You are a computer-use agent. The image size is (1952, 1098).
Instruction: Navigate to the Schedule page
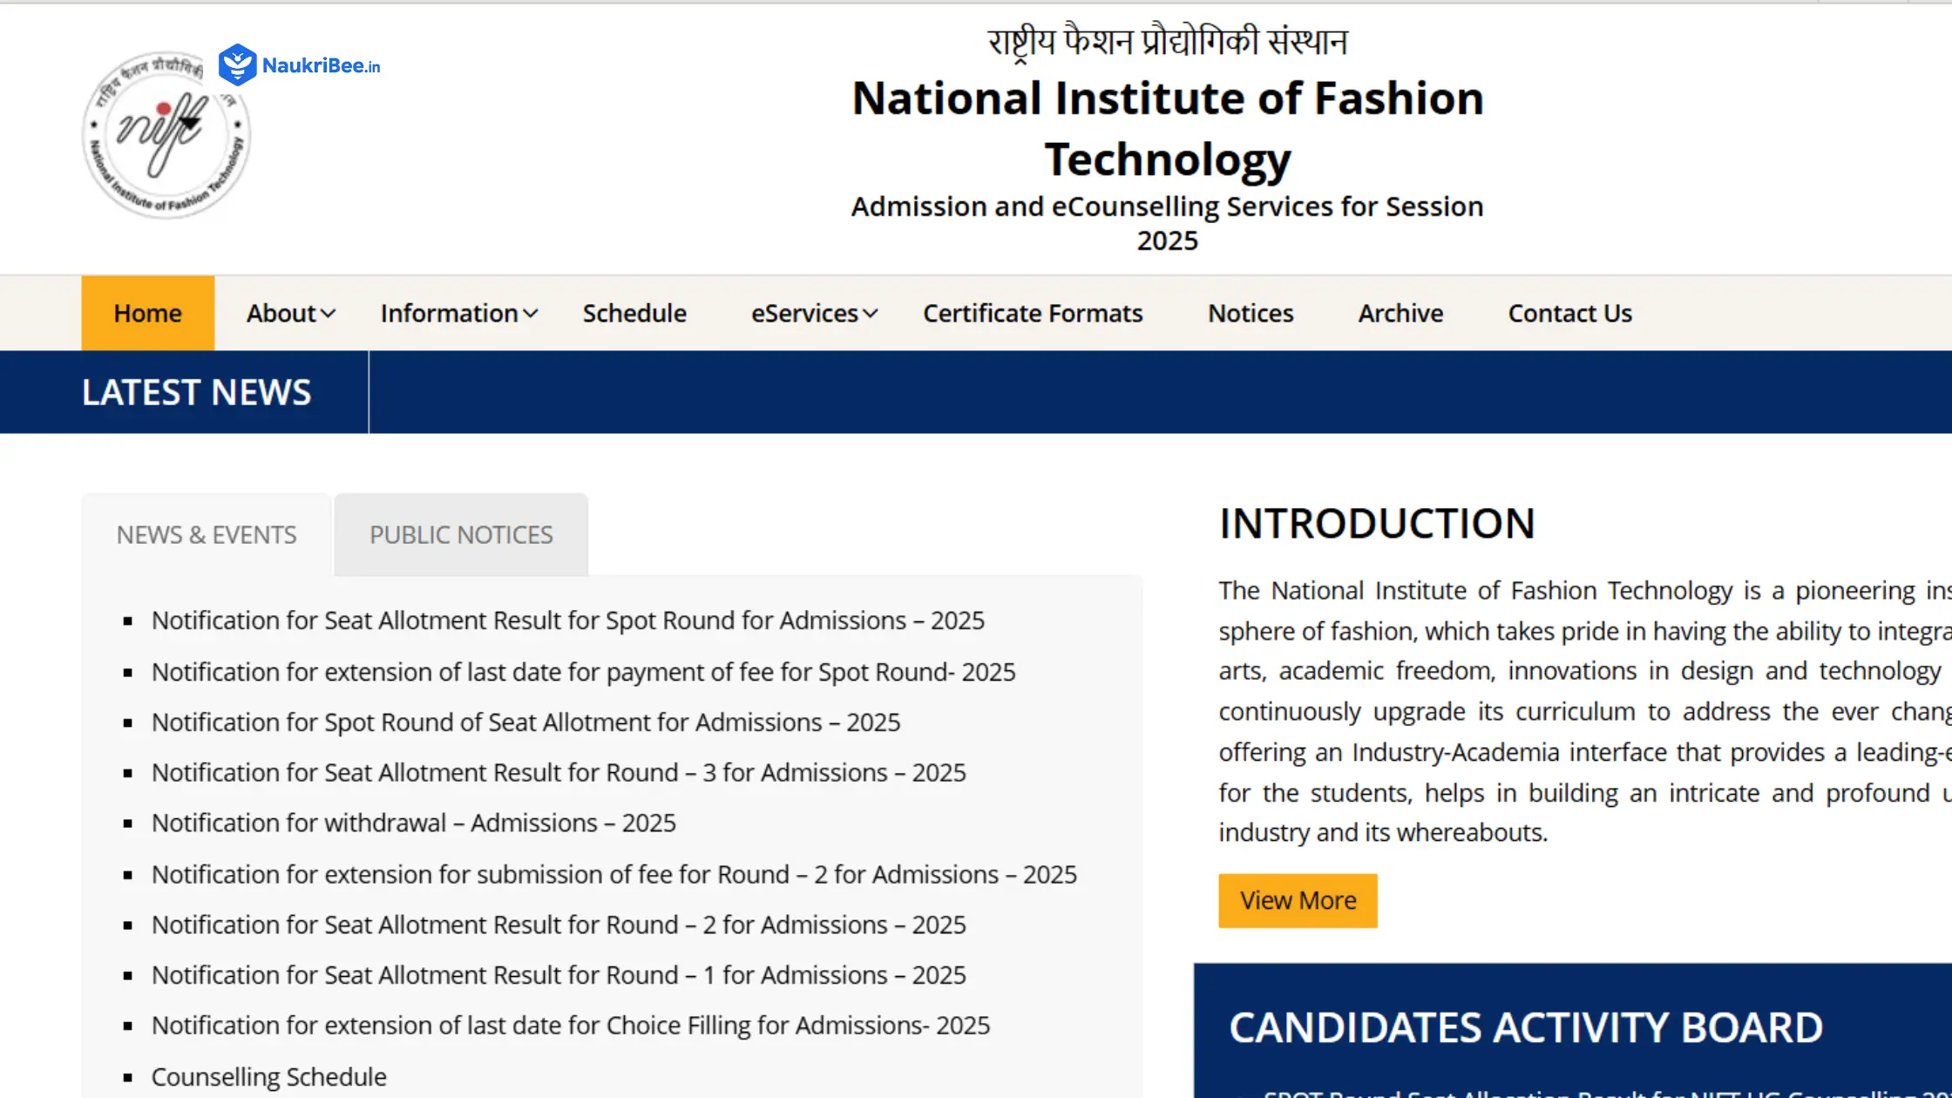[x=634, y=313]
